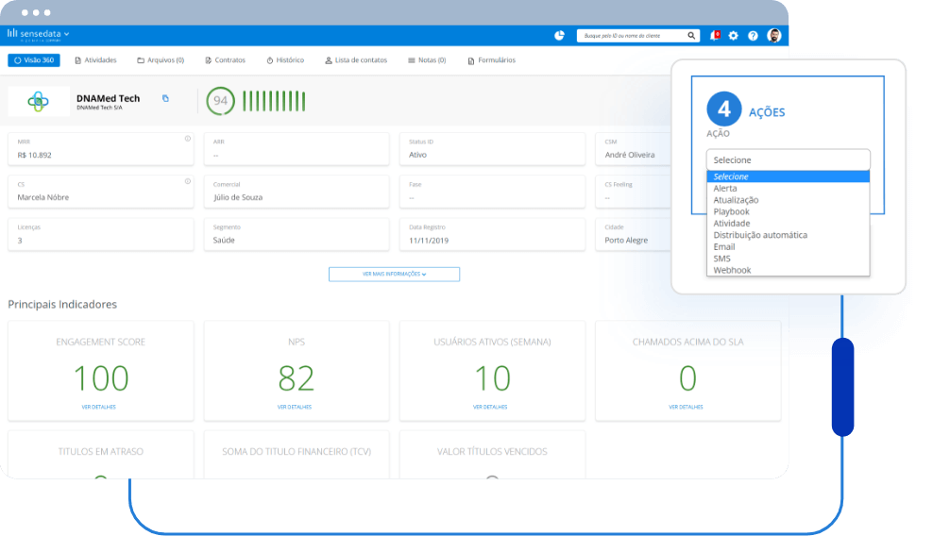The image size is (950, 536).
Task: Open the Ação Selecione combo box
Action: 788,159
